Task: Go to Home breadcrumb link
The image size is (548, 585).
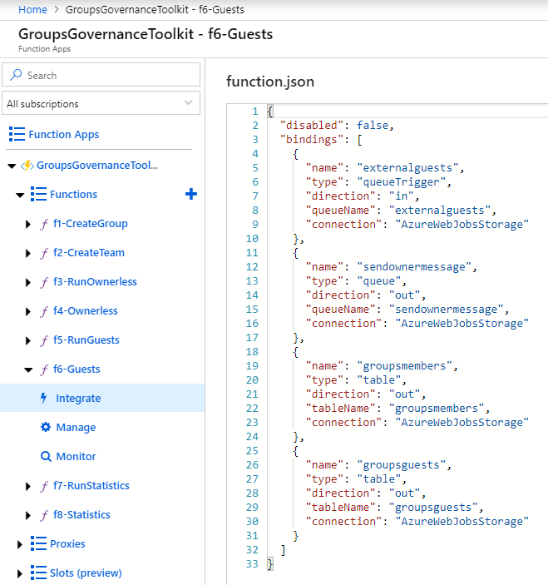Action: tap(32, 9)
